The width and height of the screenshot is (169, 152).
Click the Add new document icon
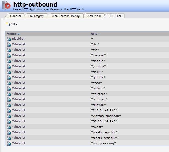[x=8, y=24]
